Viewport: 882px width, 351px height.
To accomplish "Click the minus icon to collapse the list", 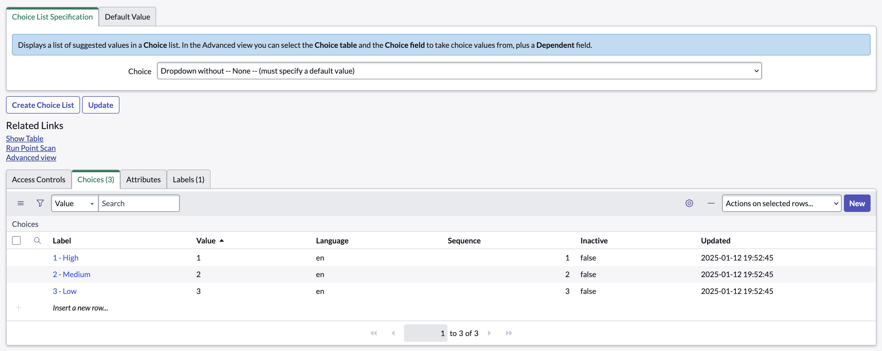I will click(711, 203).
